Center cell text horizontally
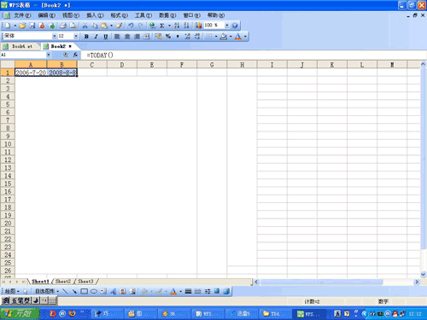427x320 pixels. 127,36
